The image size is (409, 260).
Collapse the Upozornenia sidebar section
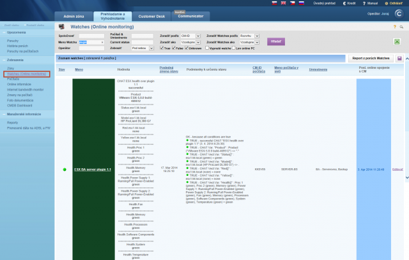tap(16, 32)
